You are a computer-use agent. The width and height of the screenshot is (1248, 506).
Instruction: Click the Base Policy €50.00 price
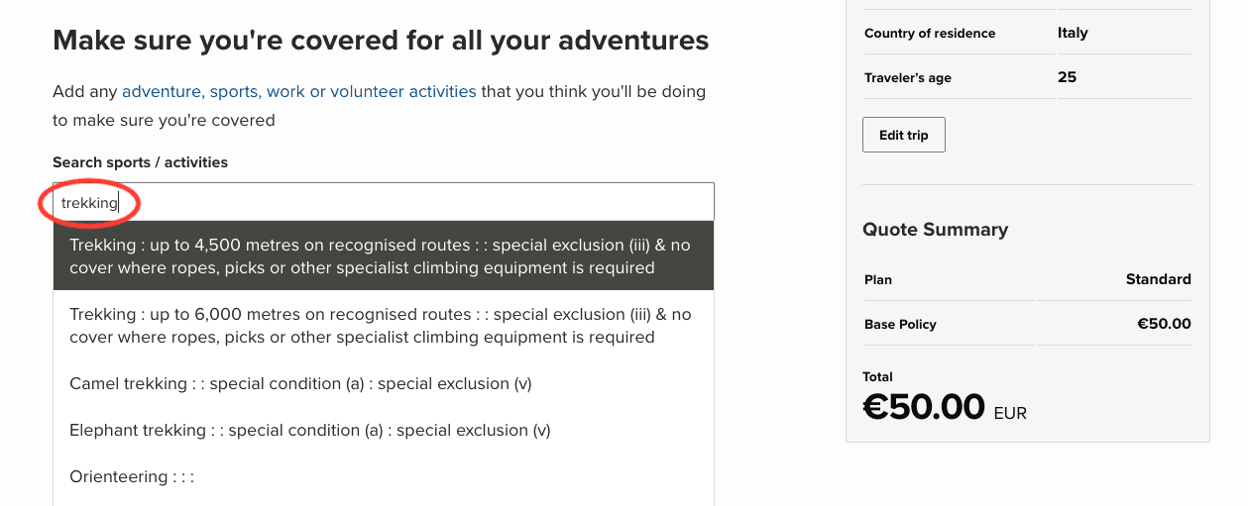(x=1164, y=324)
